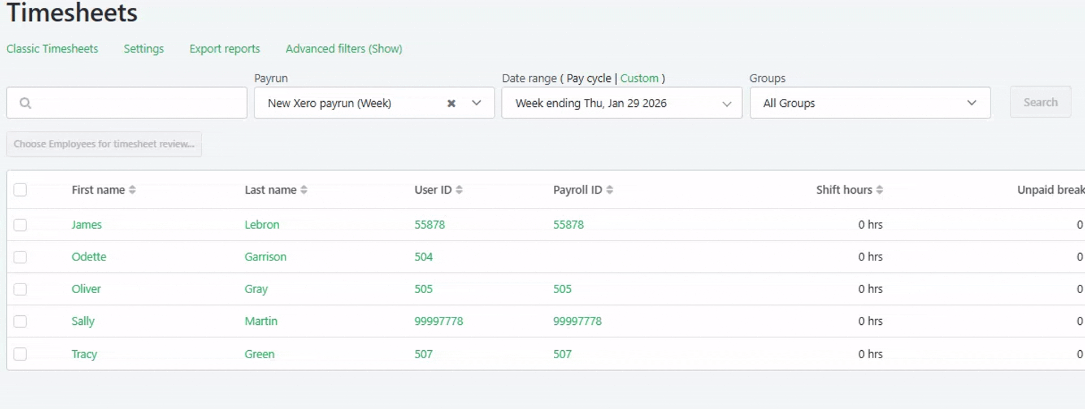The image size is (1085, 409).
Task: Click Payroll ID 507
Action: [x=562, y=354]
